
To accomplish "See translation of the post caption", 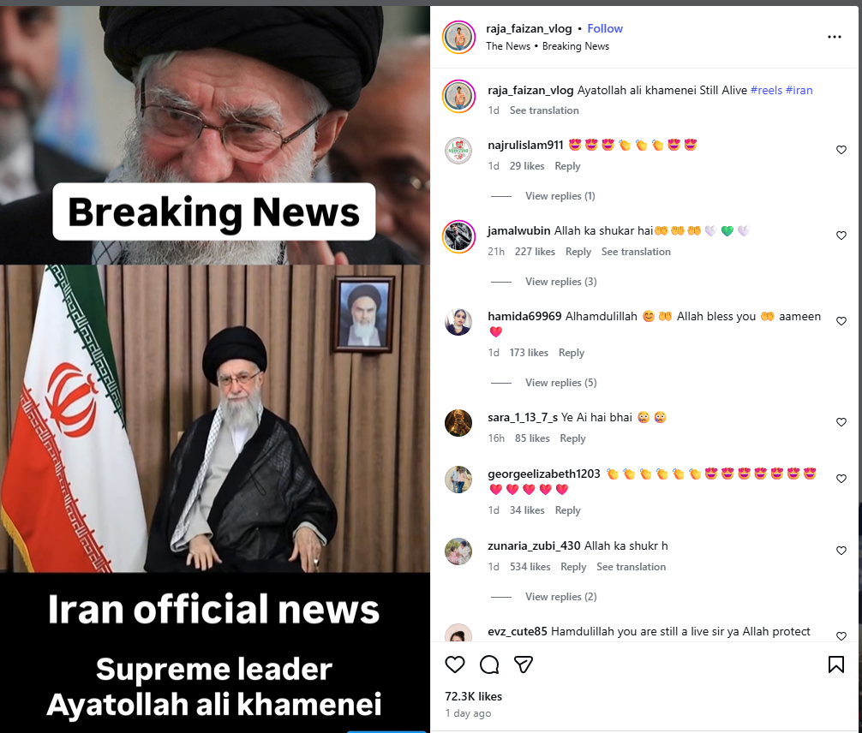I will click(x=544, y=110).
